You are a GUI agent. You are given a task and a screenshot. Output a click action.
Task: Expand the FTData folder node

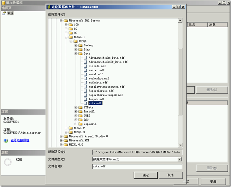76,107
